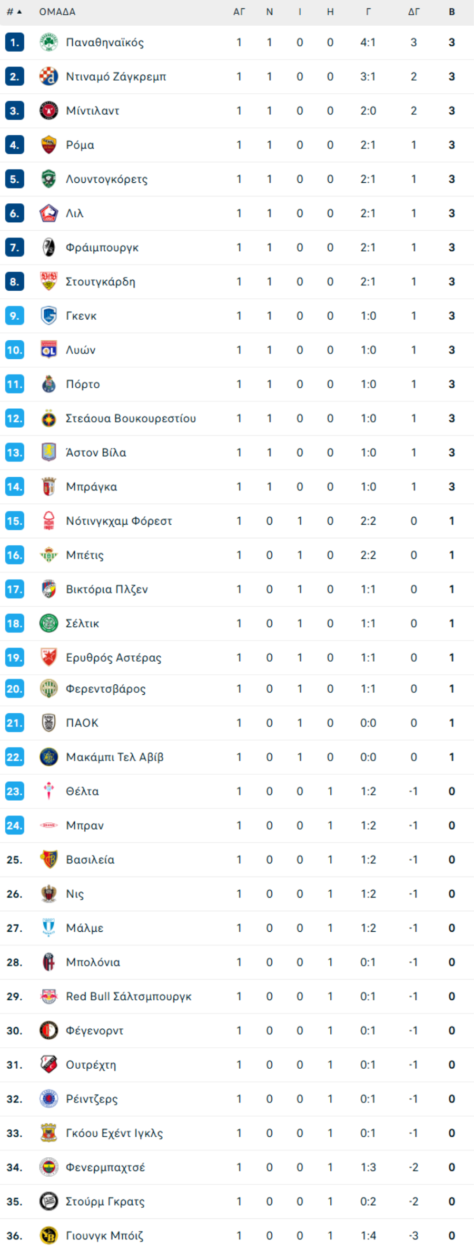This screenshot has height=1251, width=474.
Task: Sort standings by the B points header
Action: 452,12
